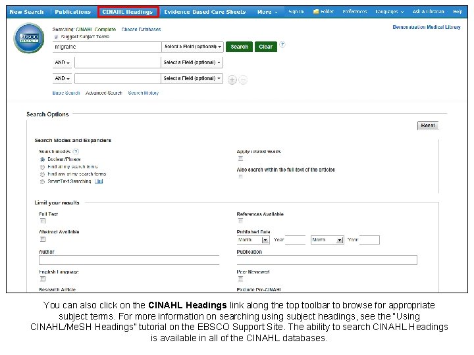474x355 pixels.
Task: Click the EBSCO logo
Action: pos(29,38)
